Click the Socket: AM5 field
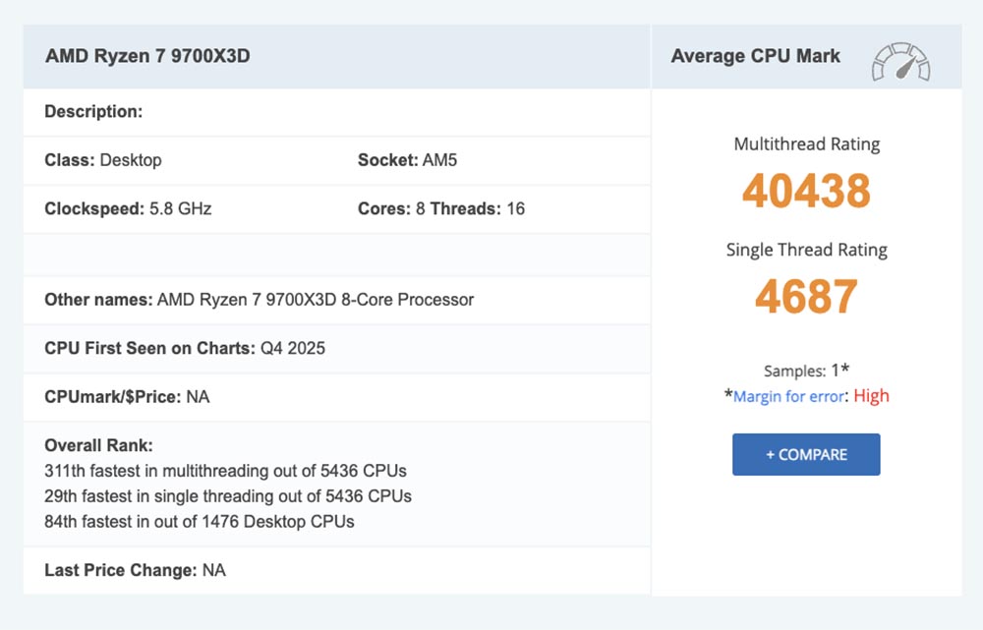 pos(407,159)
